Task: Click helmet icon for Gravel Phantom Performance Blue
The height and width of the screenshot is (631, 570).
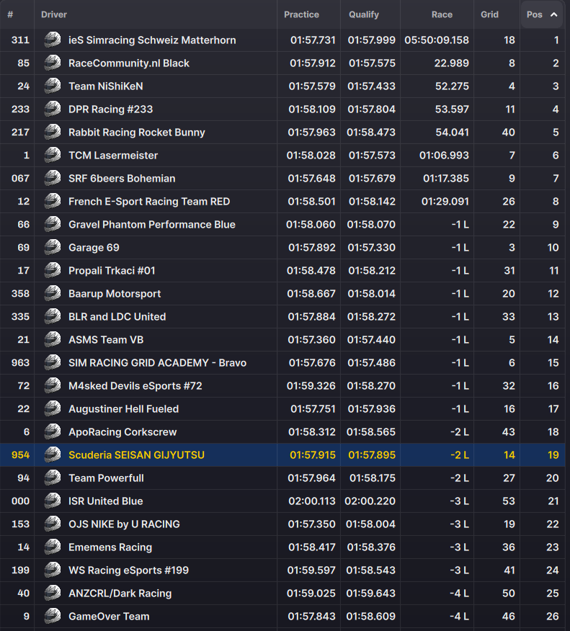Action: pos(53,224)
